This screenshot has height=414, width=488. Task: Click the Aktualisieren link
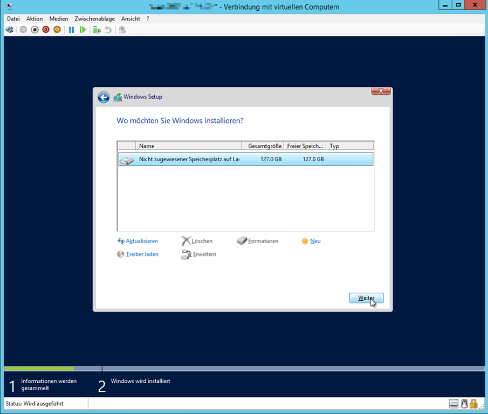tap(142, 241)
